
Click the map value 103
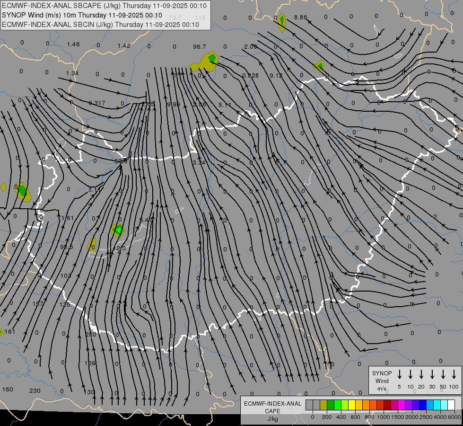(66, 276)
